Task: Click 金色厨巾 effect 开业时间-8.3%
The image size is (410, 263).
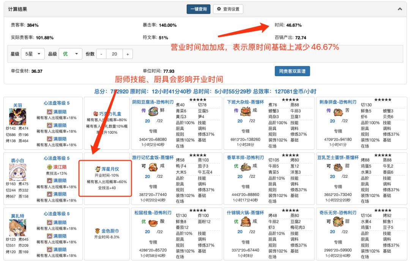Action: coord(107,237)
